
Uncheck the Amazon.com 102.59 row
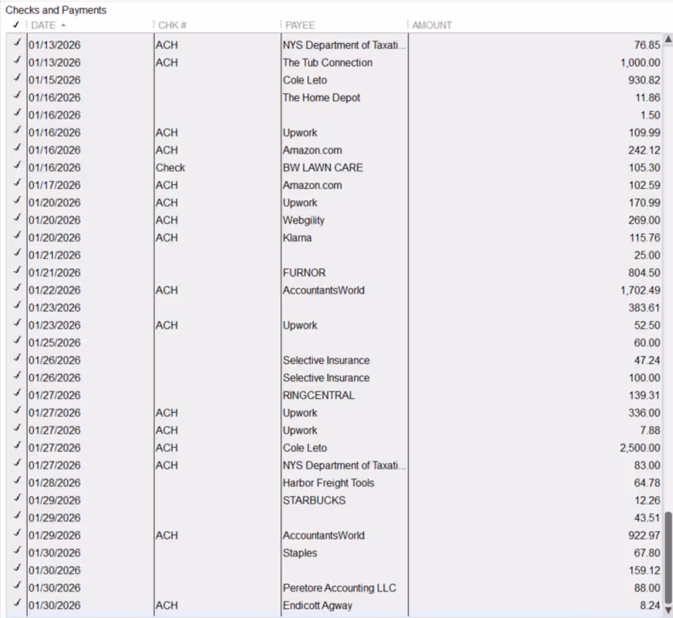point(17,183)
